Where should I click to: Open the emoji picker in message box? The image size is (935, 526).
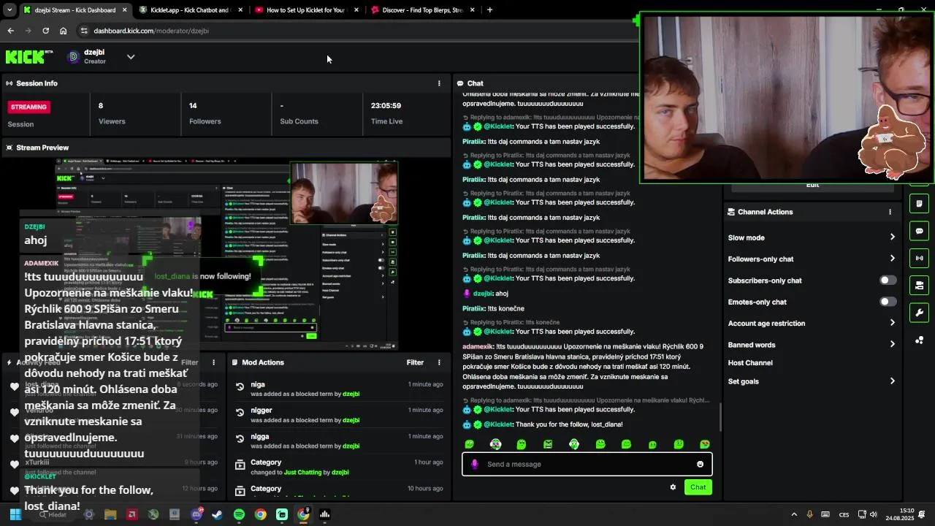coord(700,465)
